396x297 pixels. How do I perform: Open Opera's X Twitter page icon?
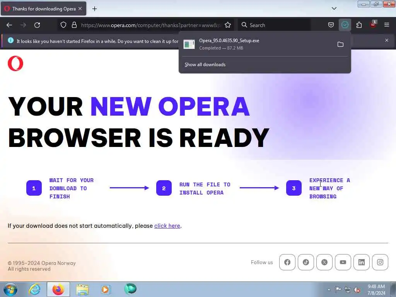324,262
